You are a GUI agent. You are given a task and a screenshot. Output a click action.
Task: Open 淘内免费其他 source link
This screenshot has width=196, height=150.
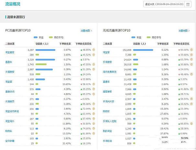[110, 72]
